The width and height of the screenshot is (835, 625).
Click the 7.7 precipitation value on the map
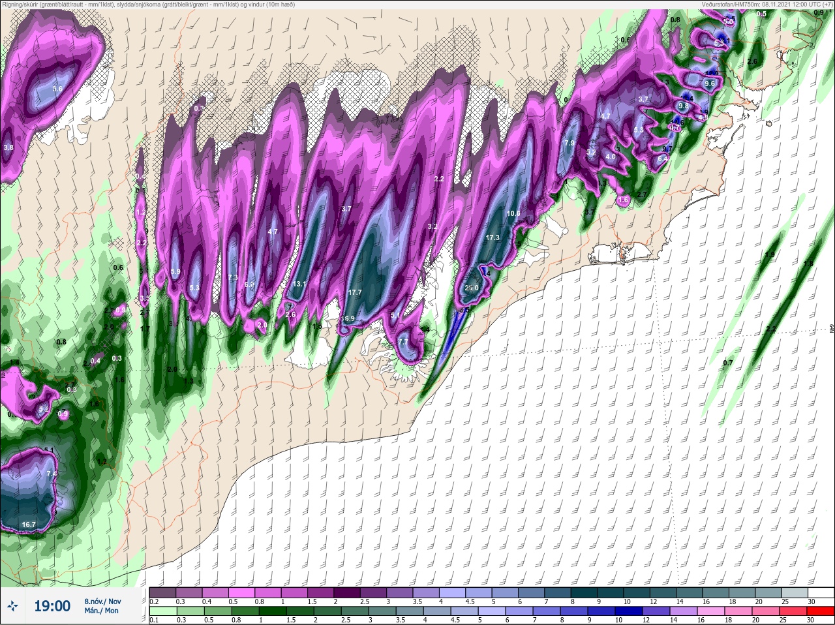coord(402,342)
